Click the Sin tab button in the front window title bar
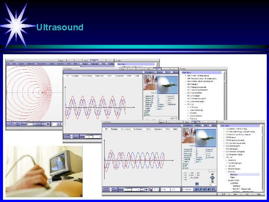The height and width of the screenshot is (202, 269). click(x=196, y=122)
